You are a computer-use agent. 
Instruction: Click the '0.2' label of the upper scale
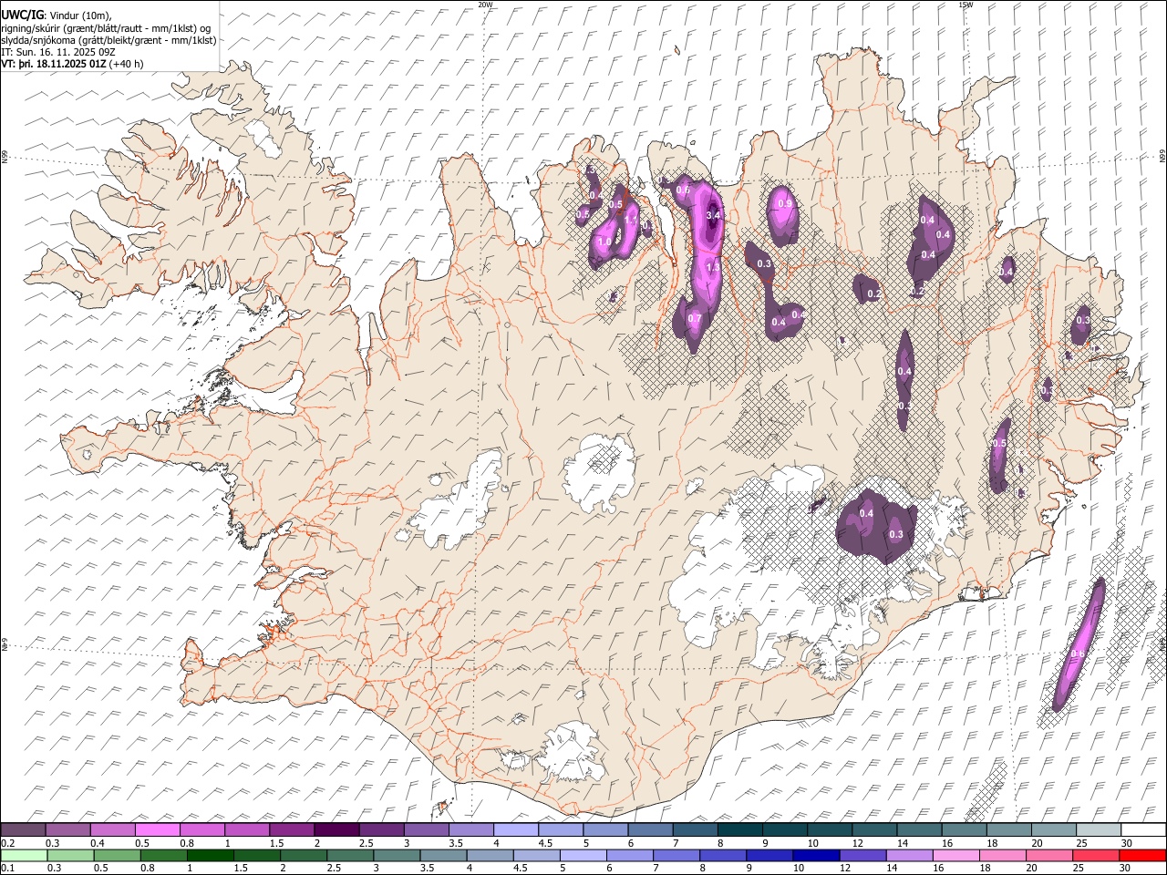tap(7, 844)
